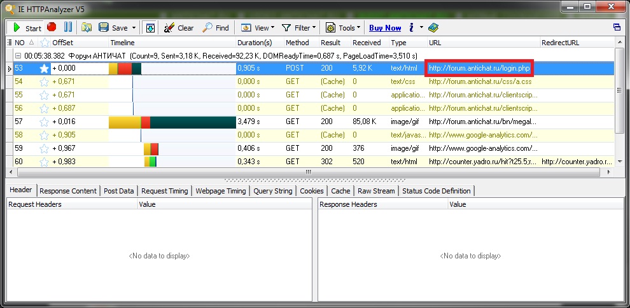The image size is (630, 308).
Task: Open the Filter dropdown menu
Action: pos(298,28)
